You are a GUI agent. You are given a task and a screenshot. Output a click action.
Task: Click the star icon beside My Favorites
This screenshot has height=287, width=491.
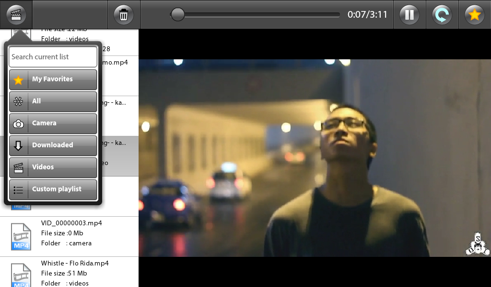tap(19, 80)
